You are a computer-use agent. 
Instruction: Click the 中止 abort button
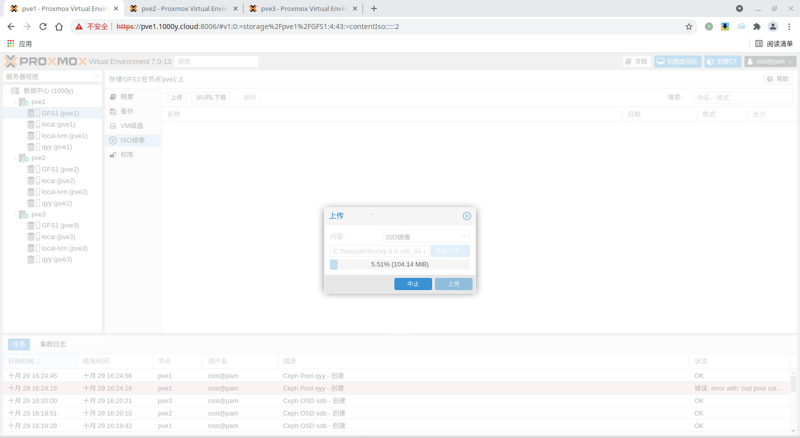point(413,284)
